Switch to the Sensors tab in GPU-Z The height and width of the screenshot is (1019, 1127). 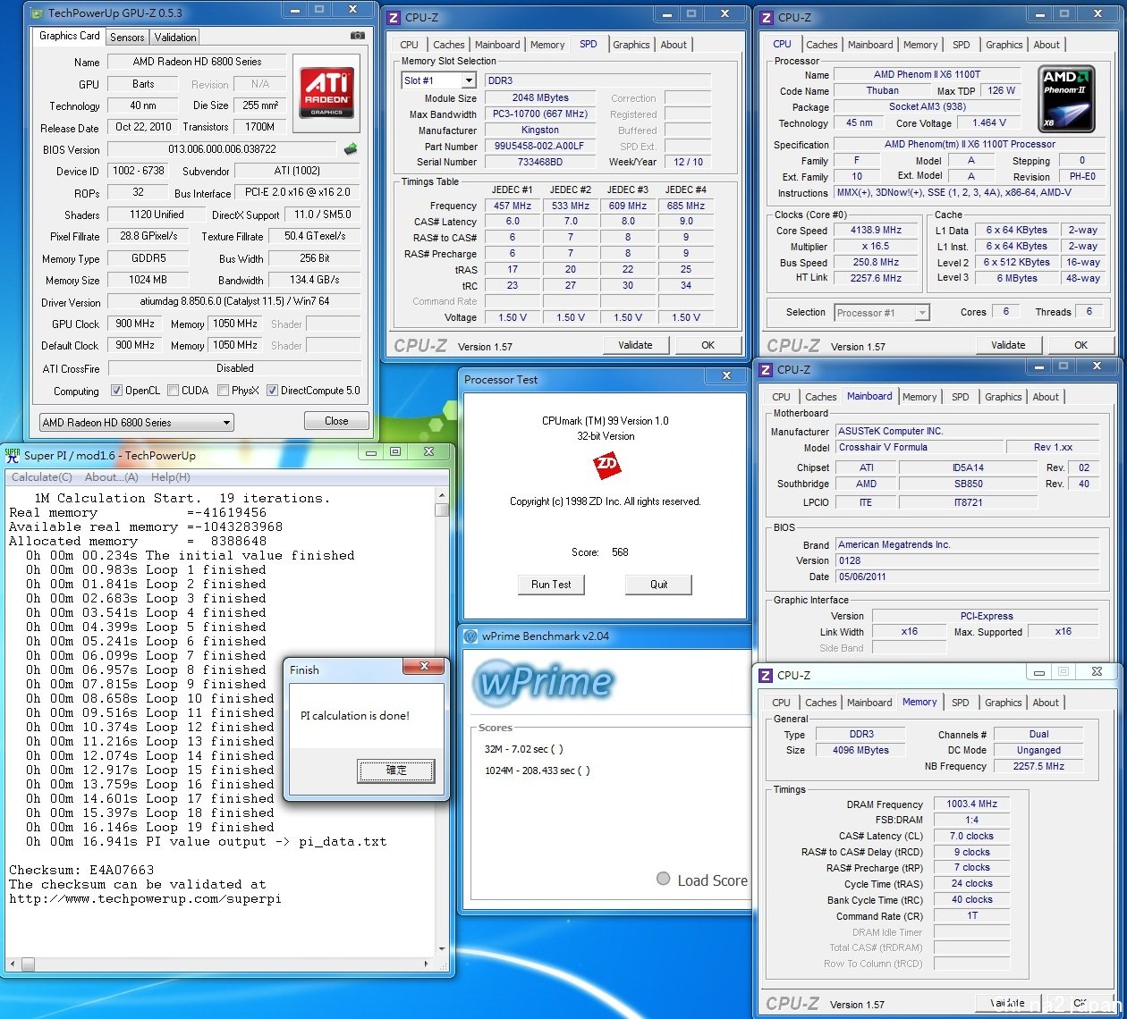coord(127,37)
